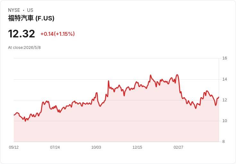Image resolution: width=236 pixels, height=164 pixels.
Task: Click the 8 price axis label
Action: point(223,142)
